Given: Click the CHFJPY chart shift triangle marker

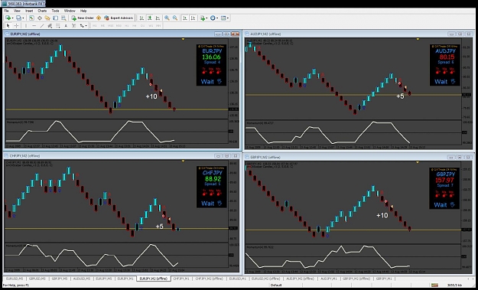Looking at the screenshot, I should pos(183,161).
